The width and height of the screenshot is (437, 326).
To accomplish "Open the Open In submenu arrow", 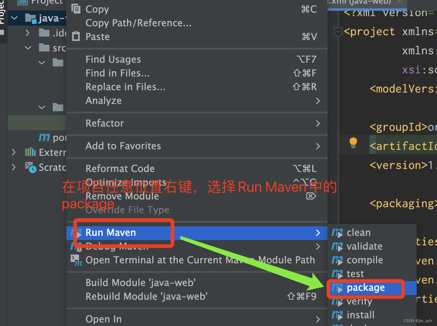I will tap(318, 319).
